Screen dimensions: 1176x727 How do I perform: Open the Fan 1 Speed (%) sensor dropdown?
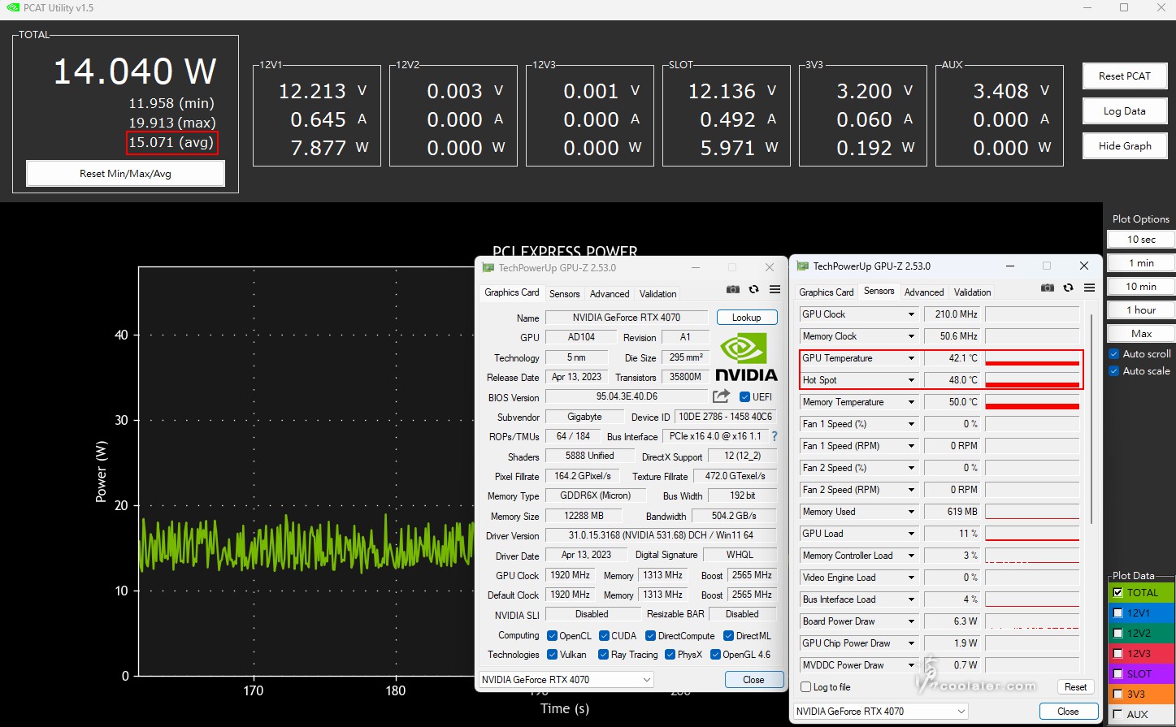point(911,424)
